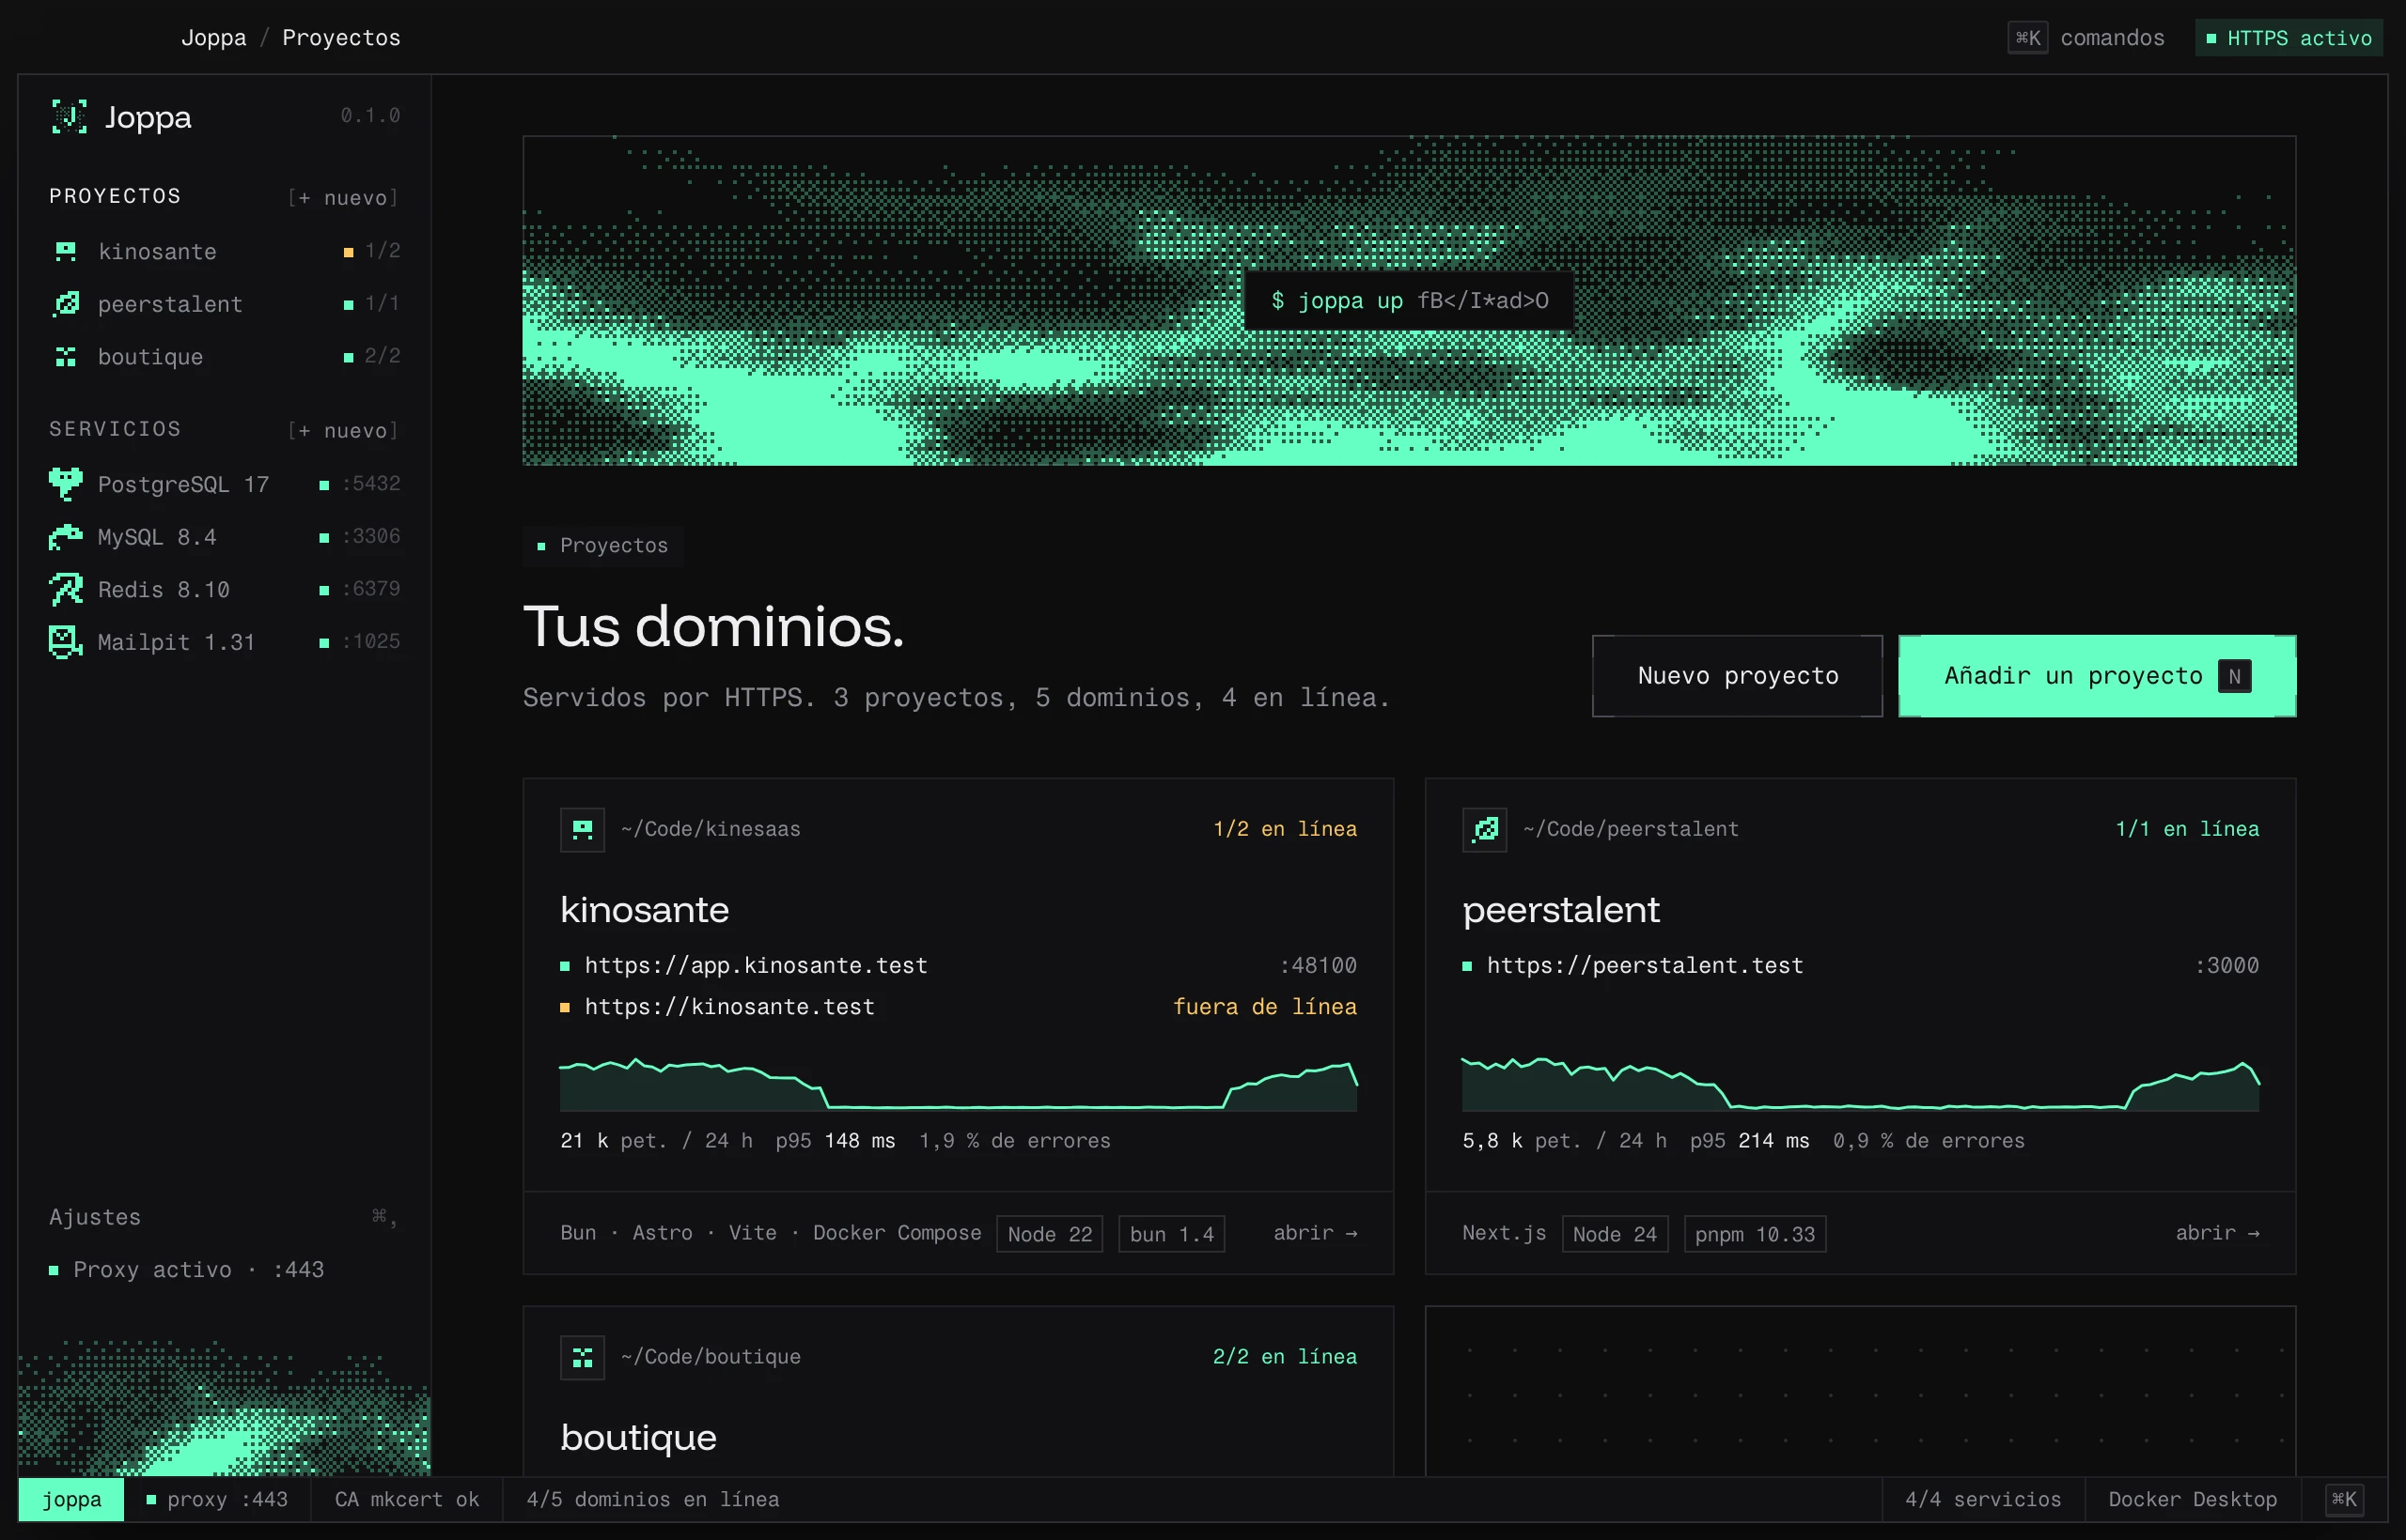Click 4/4 servicios status entry

click(x=1983, y=1499)
